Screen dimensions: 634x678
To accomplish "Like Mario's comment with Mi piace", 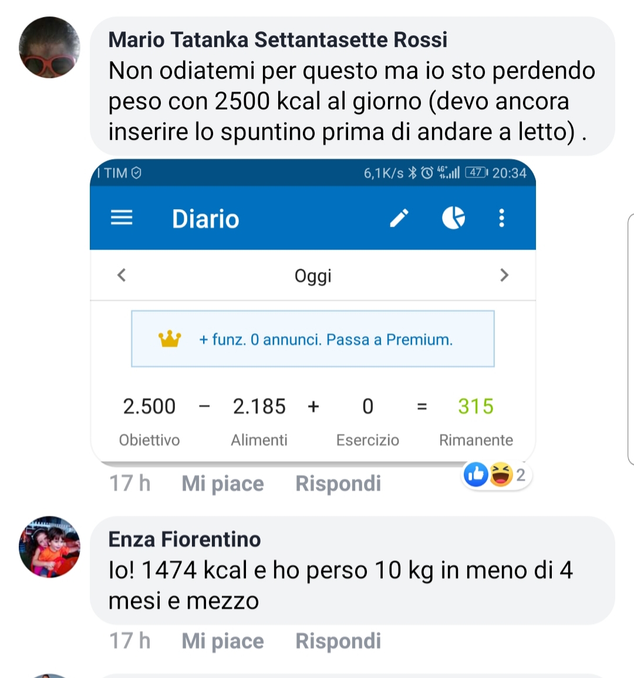I will (222, 484).
